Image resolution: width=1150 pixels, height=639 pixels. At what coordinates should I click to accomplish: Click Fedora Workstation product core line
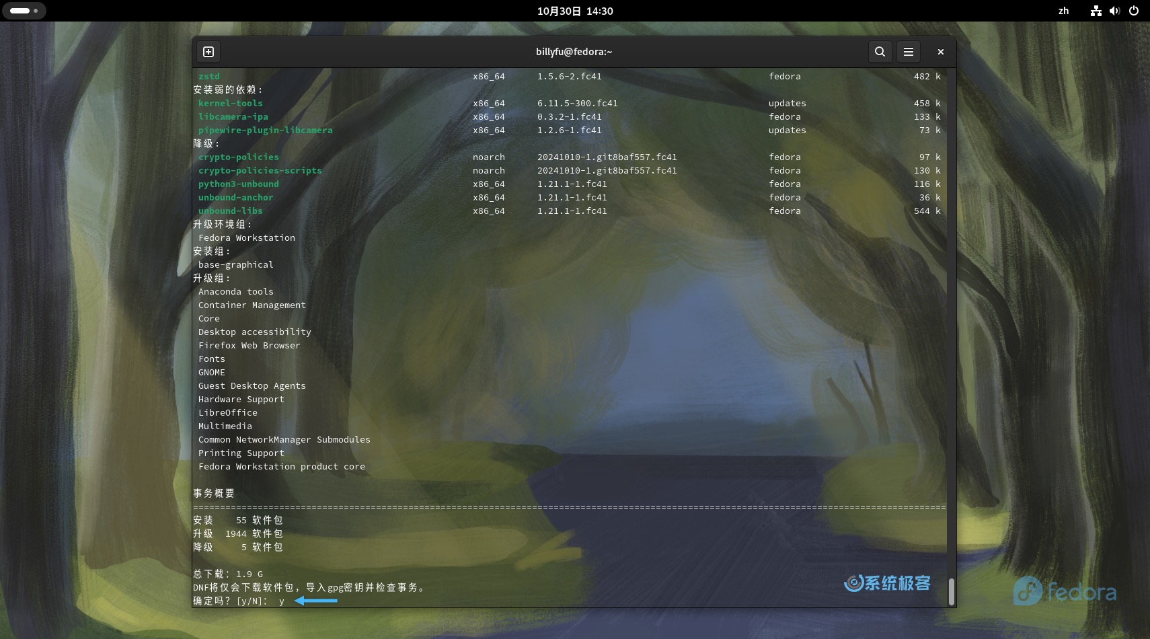282,466
